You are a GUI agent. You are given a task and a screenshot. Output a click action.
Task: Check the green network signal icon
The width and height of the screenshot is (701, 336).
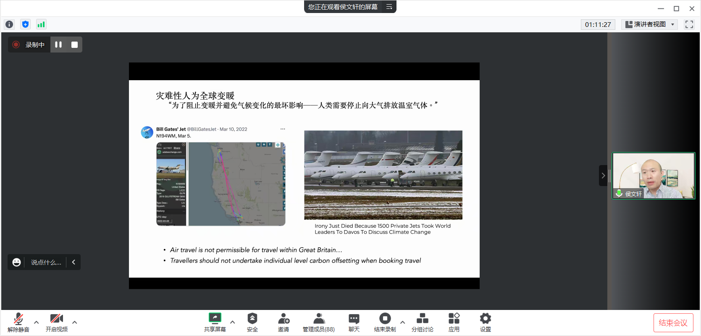click(41, 24)
